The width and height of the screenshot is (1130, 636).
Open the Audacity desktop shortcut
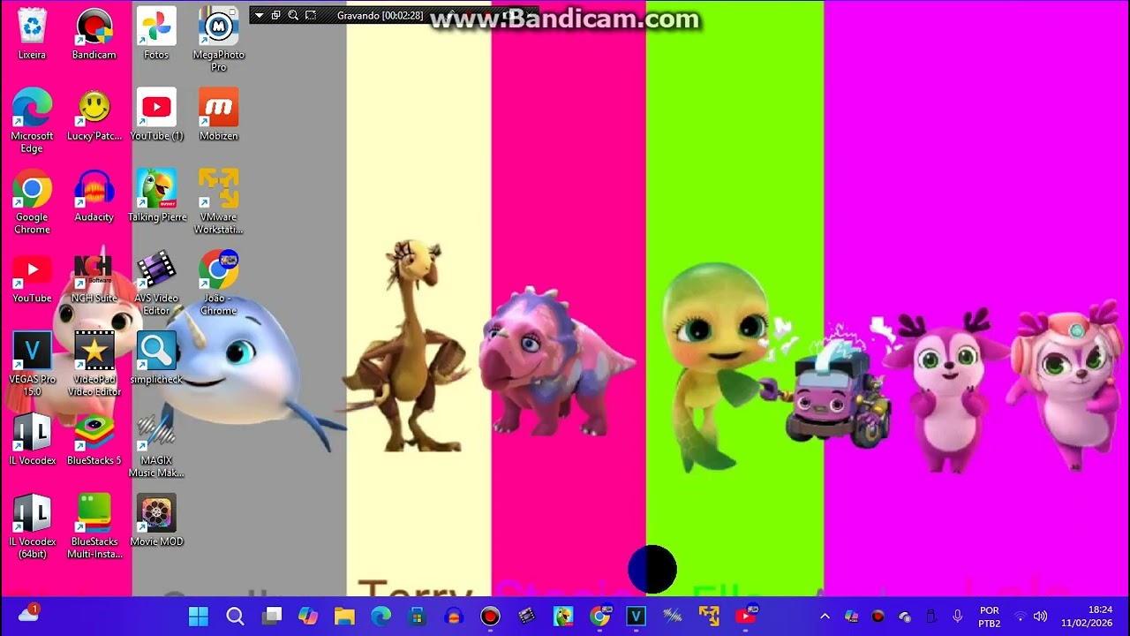coord(94,197)
